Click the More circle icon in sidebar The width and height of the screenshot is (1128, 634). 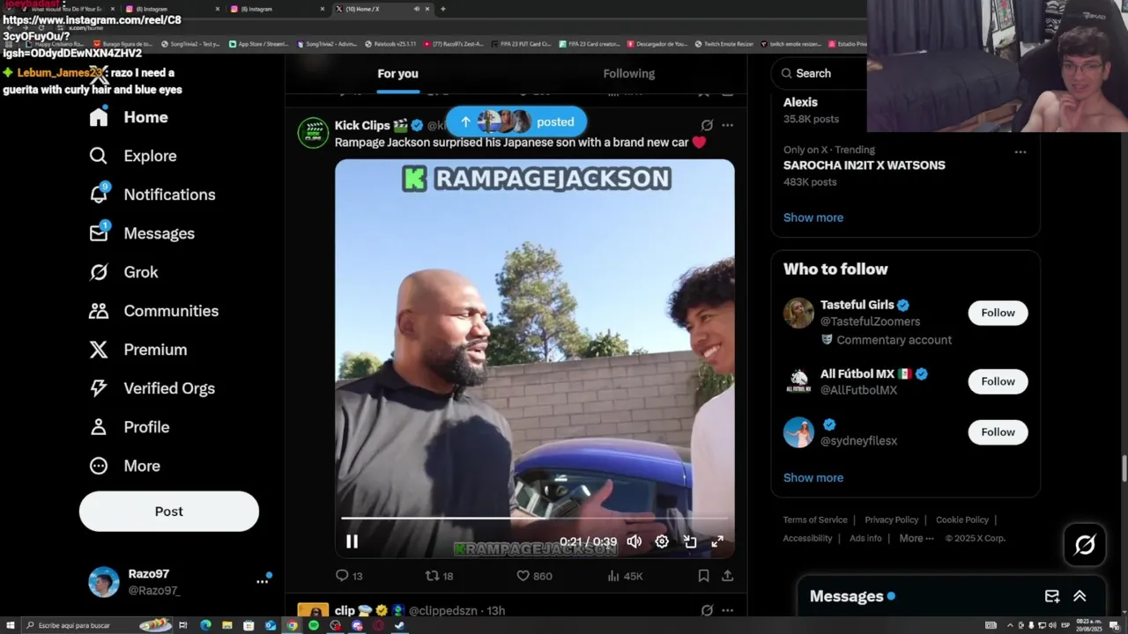[x=99, y=466]
